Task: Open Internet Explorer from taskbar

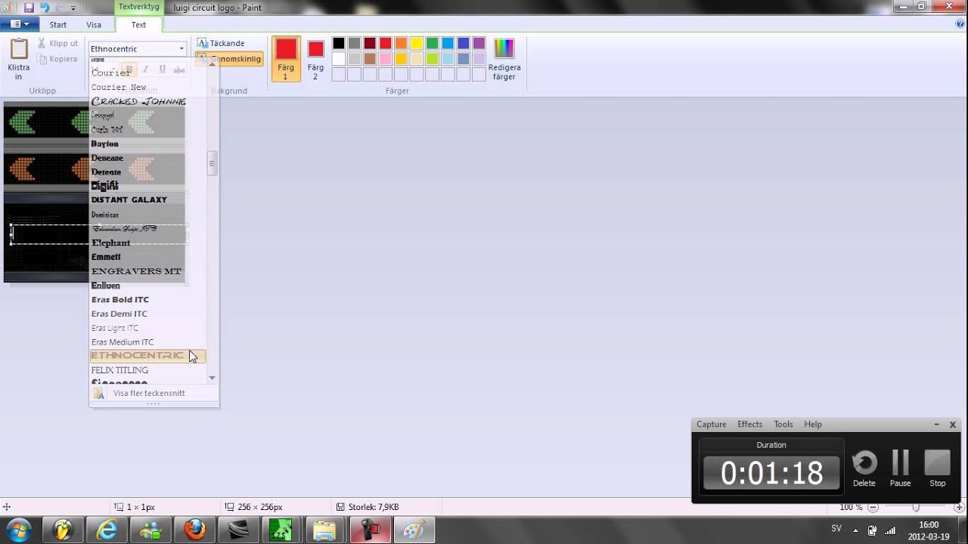Action: (x=107, y=530)
